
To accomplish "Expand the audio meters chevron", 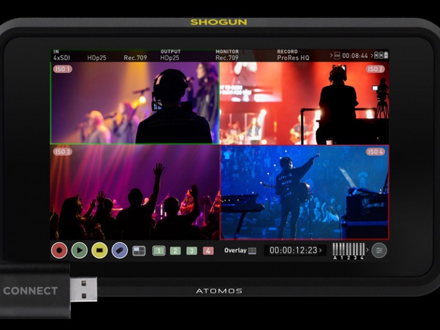I will click(367, 249).
